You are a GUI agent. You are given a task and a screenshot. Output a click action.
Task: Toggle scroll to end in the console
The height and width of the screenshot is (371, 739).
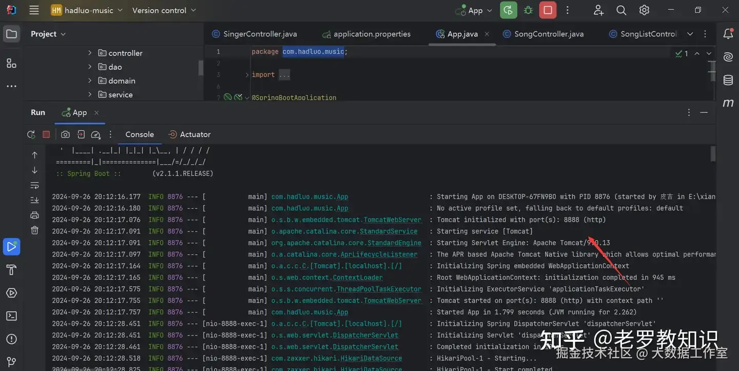point(34,200)
